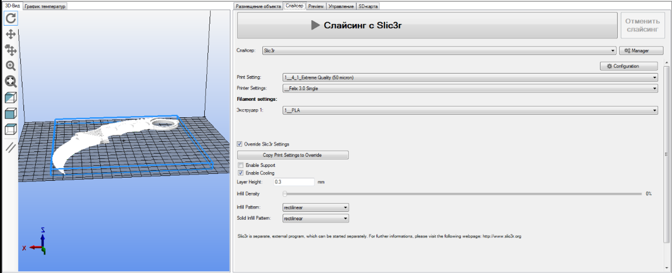Switch to top view cube icon

coord(11,129)
